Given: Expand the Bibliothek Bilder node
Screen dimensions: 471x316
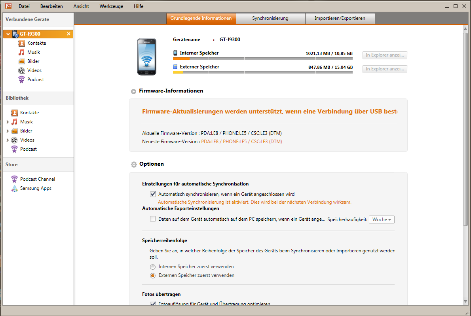Looking at the screenshot, I should tap(8, 131).
